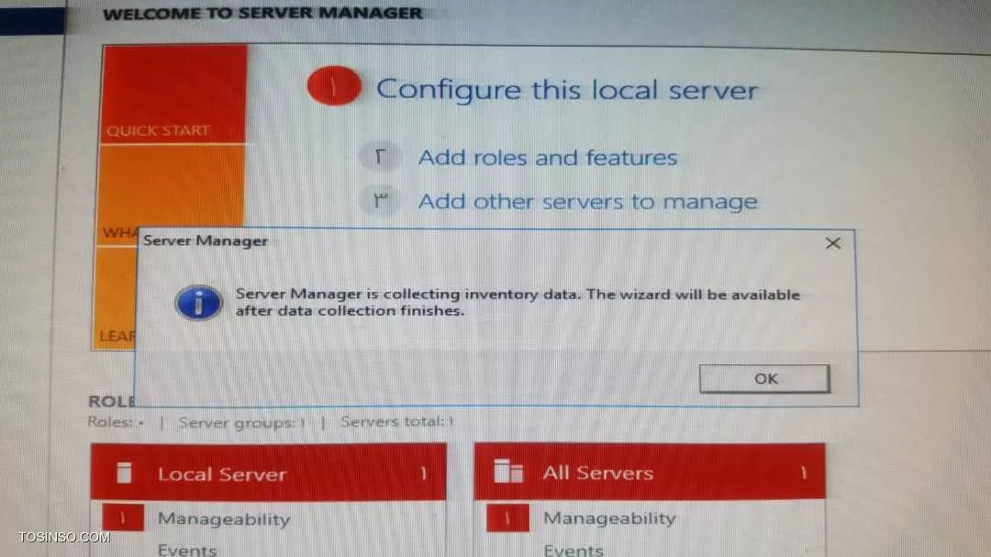The image size is (991, 557).
Task: Click the red step one circle
Action: click(334, 86)
